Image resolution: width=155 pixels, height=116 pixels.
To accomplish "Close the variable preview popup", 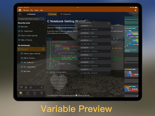I will point(109,24).
